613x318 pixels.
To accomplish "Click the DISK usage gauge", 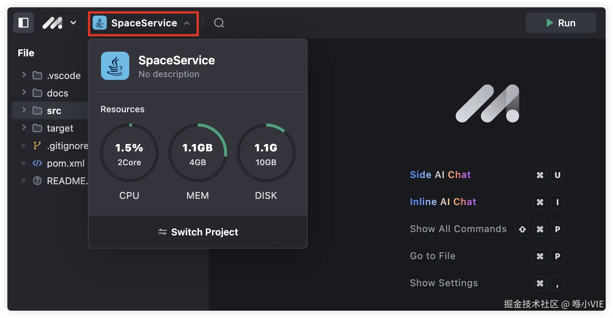I will pos(266,153).
